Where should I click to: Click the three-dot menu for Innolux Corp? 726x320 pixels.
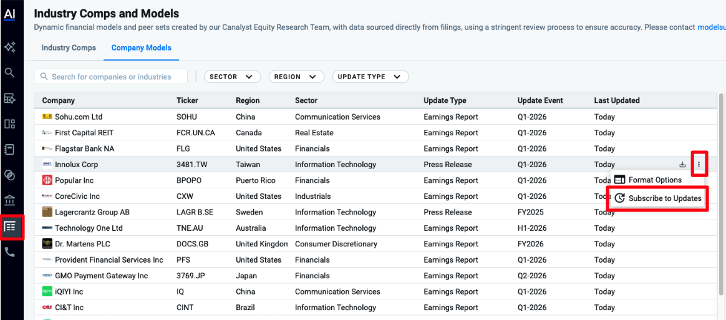pyautogui.click(x=699, y=165)
